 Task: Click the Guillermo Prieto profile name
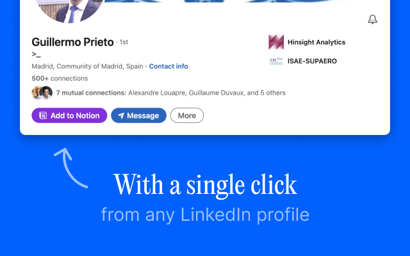72,42
